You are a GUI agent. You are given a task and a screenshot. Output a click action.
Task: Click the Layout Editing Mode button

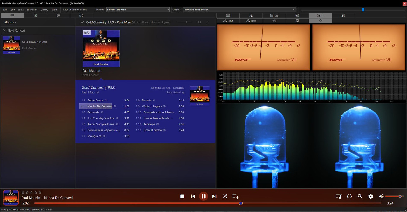(x=75, y=10)
